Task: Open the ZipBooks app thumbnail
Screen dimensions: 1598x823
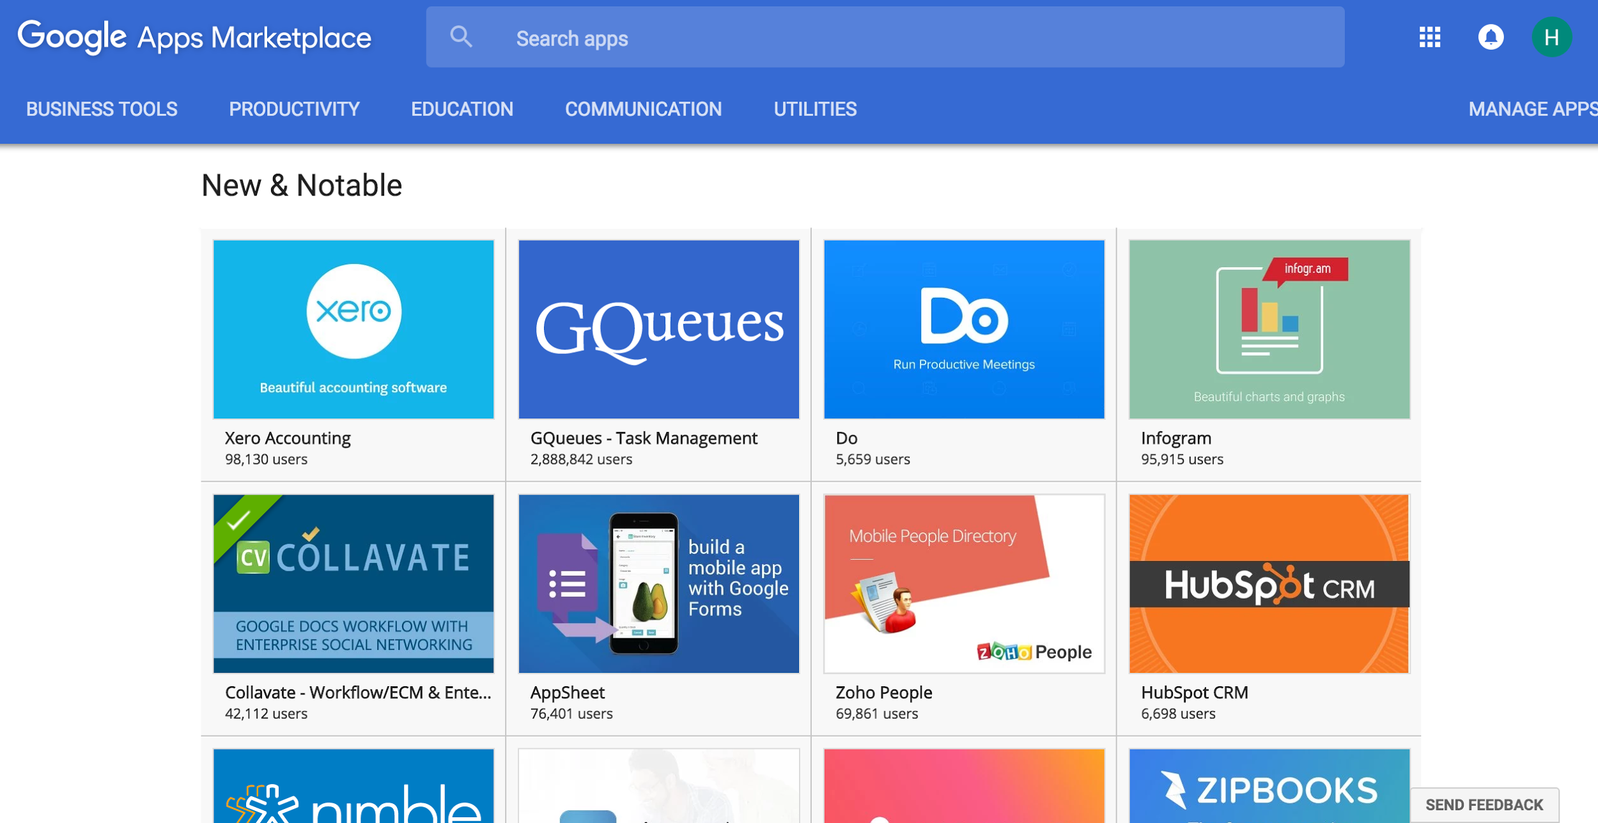Action: (1269, 786)
